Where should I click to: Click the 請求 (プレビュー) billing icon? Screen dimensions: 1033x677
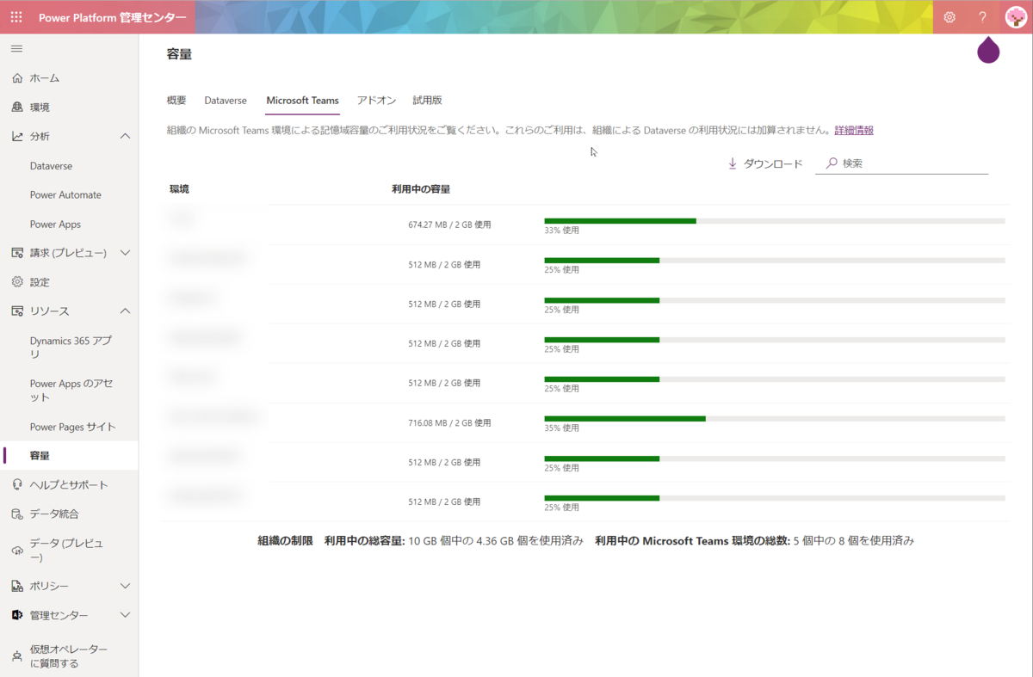(x=17, y=253)
